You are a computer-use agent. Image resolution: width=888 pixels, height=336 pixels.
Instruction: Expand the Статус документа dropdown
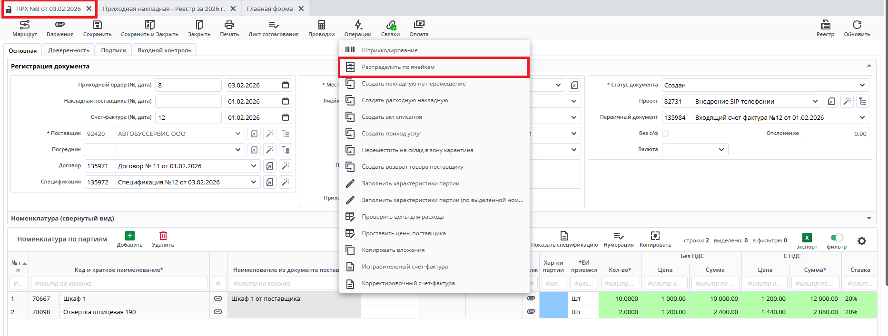[862, 85]
